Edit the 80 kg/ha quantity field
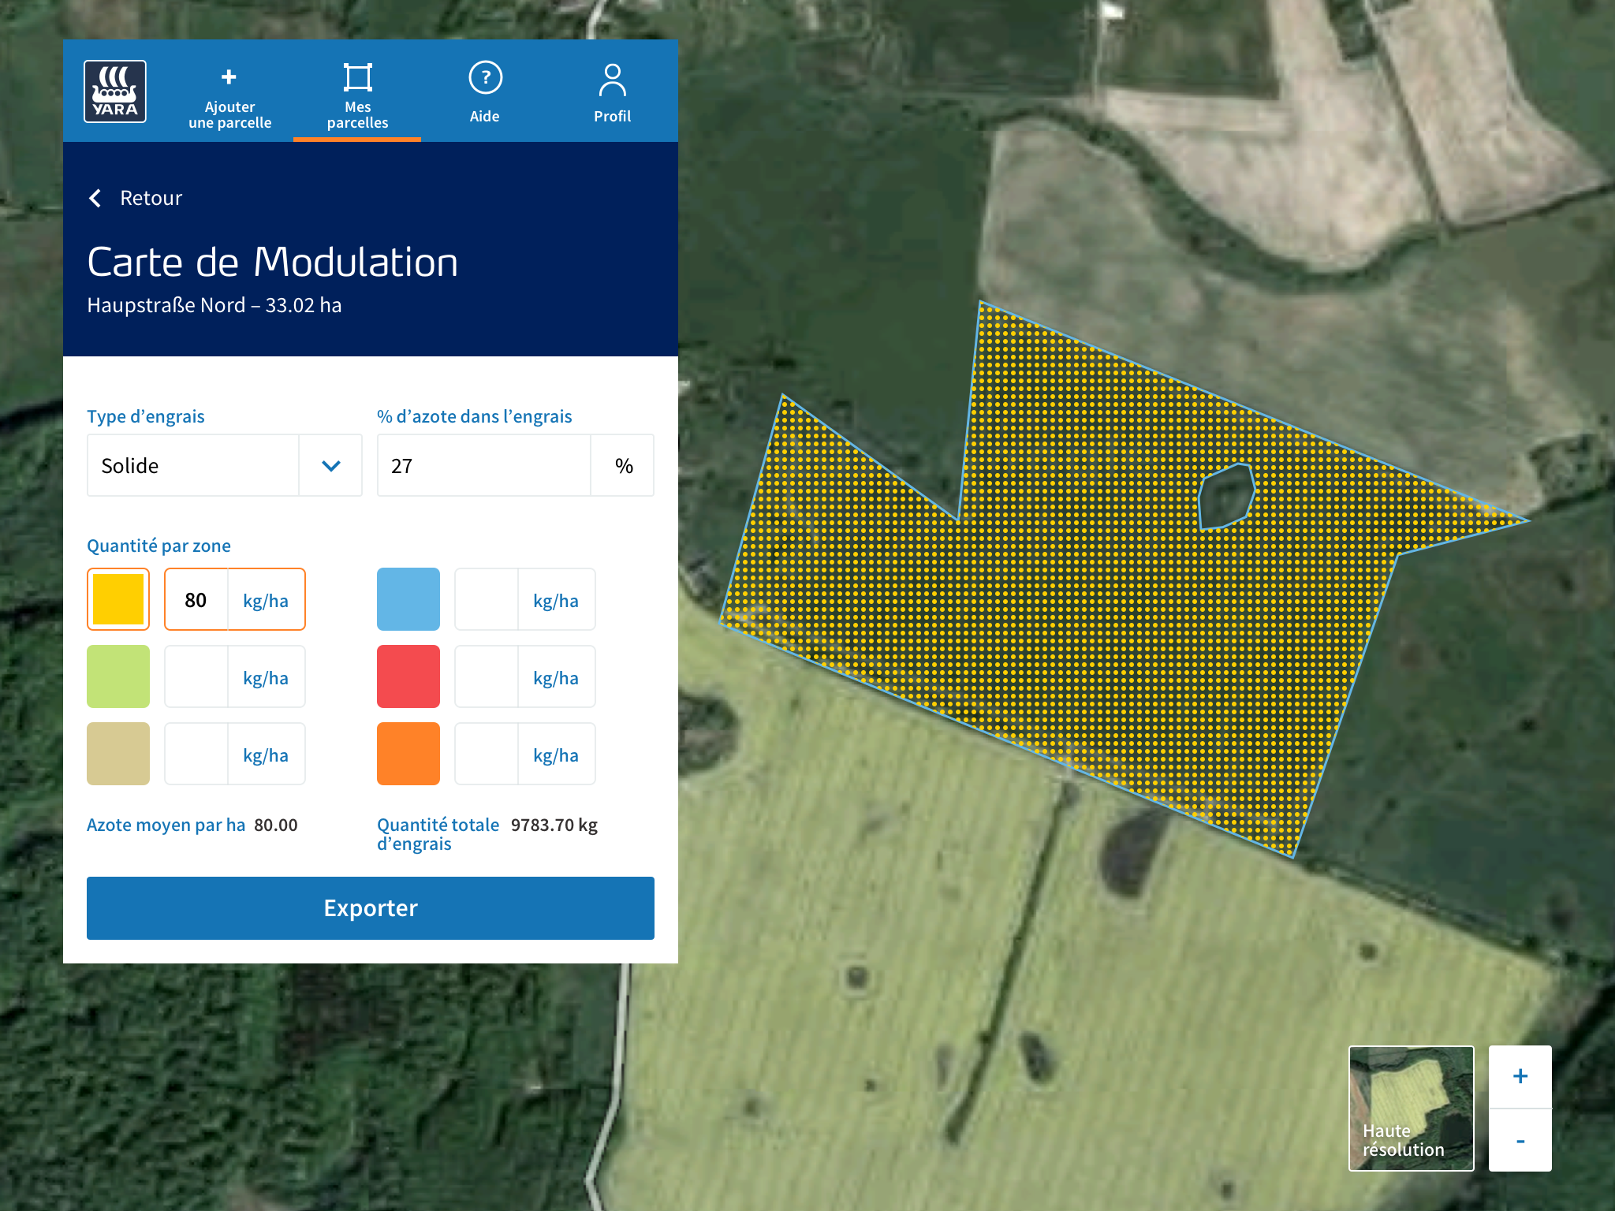The height and width of the screenshot is (1211, 1615). [197, 599]
